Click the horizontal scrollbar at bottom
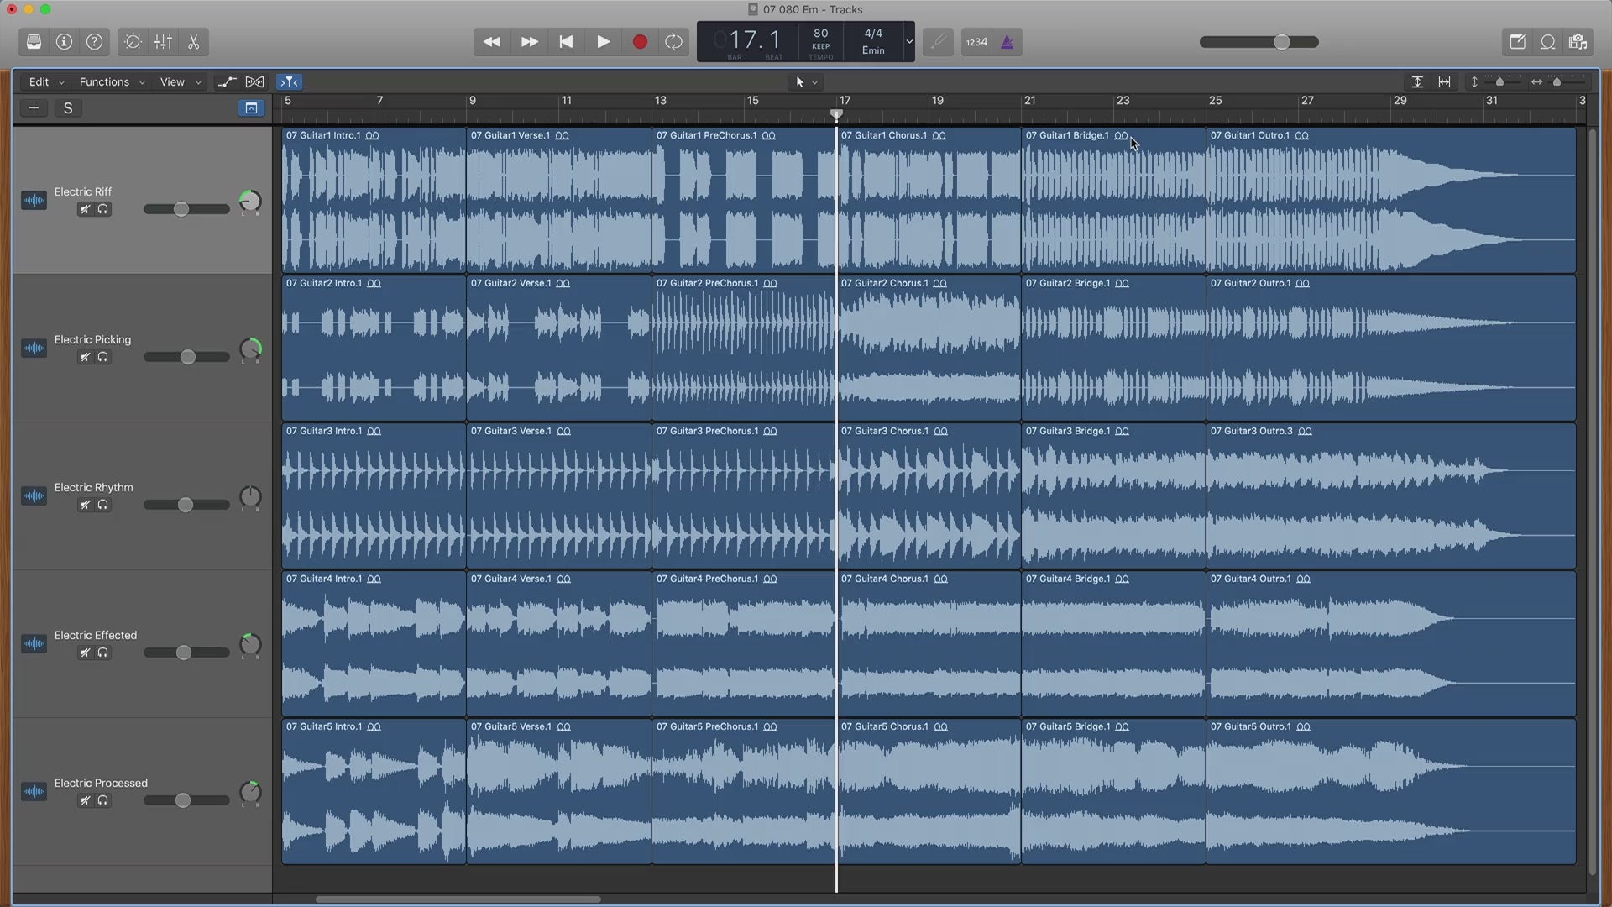This screenshot has width=1612, height=907. coord(458,899)
